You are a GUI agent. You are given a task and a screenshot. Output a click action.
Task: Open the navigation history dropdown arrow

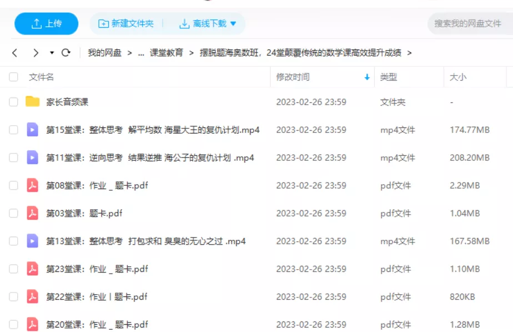[52, 53]
